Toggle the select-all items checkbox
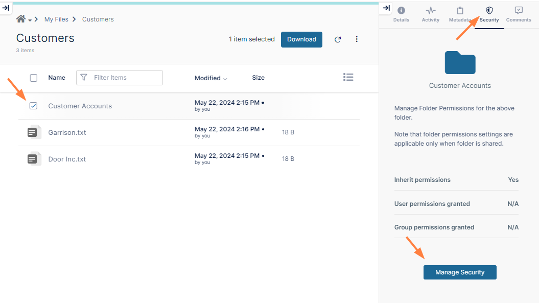539x303 pixels. (34, 78)
